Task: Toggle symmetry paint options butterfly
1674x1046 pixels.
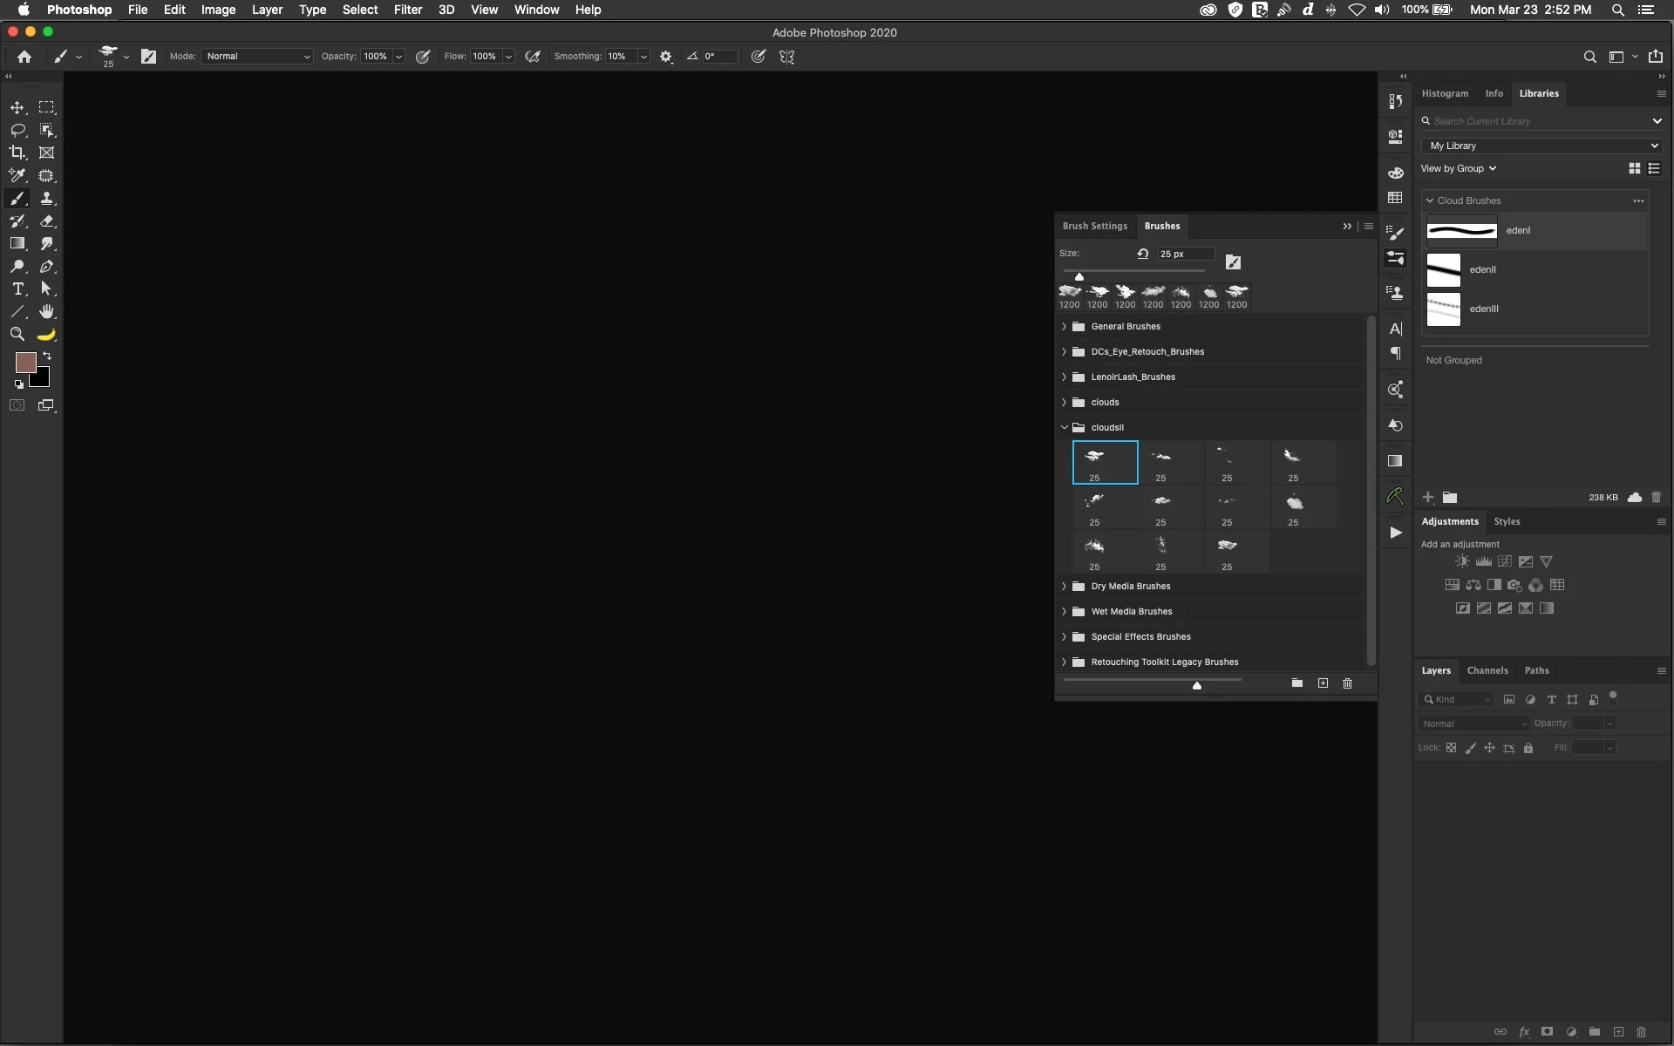Action: tap(787, 57)
